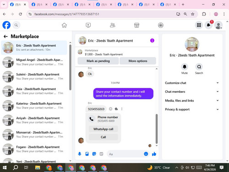Open Aniyah conversation
This screenshot has width=229, height=172.
pos(34,120)
